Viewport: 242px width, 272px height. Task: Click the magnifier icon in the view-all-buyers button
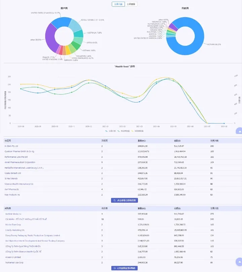[114, 268]
